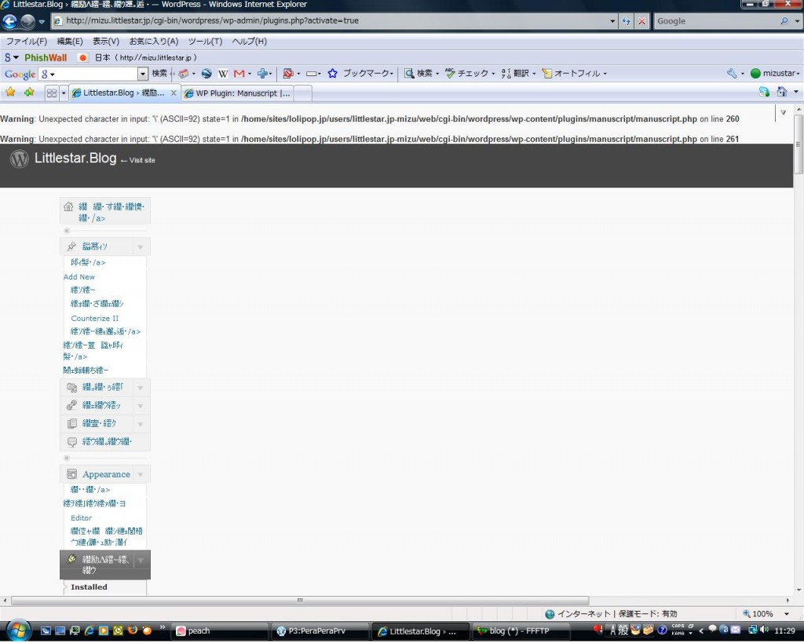Screen dimensions: 804x643
Task: Open the Google toolbar search box dropdown
Action: point(143,74)
